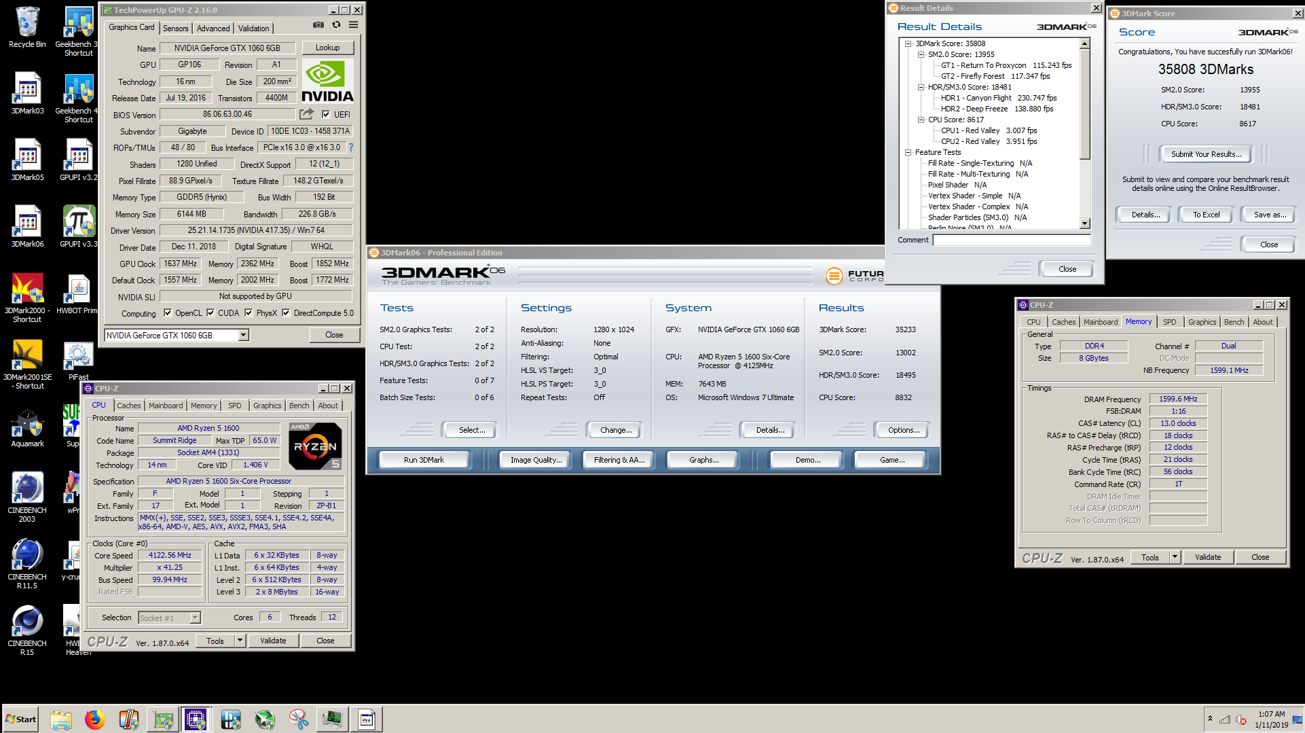Image resolution: width=1305 pixels, height=733 pixels.
Task: Click the Options button under Results
Action: (904, 430)
